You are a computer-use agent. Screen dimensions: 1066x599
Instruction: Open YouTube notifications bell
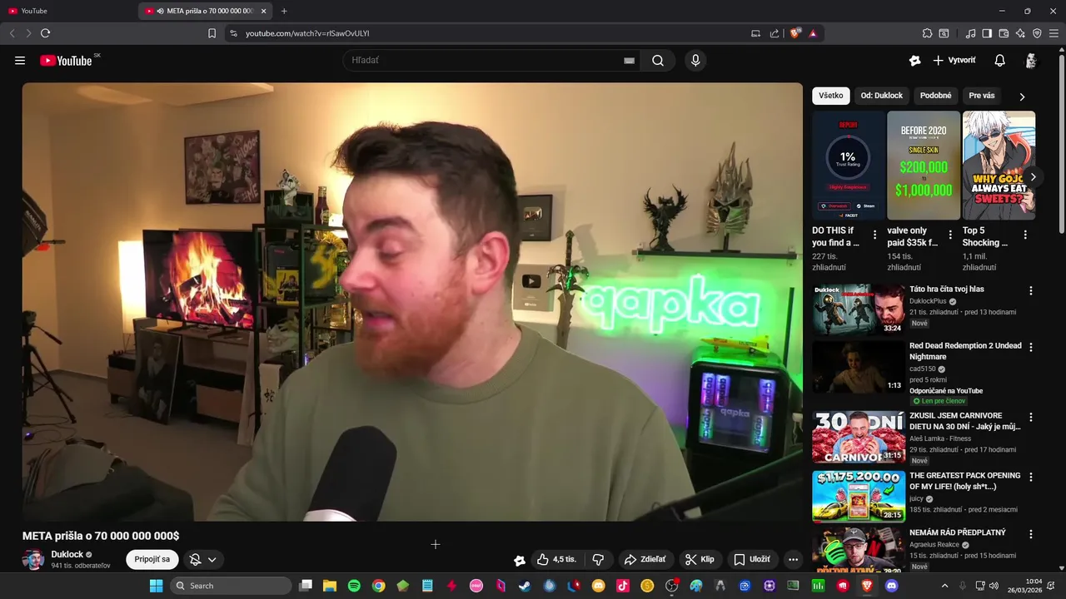pyautogui.click(x=1000, y=61)
